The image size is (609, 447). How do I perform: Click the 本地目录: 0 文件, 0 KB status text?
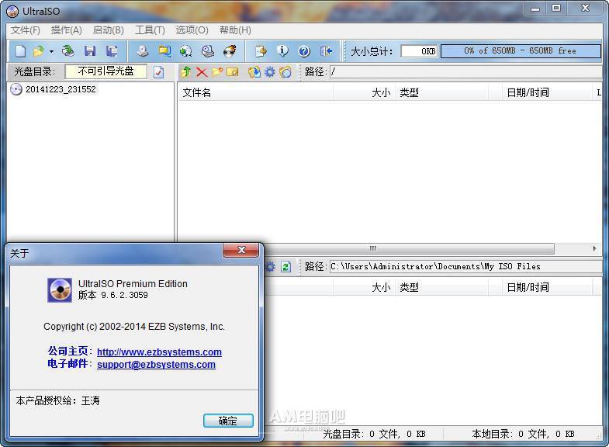[523, 434]
